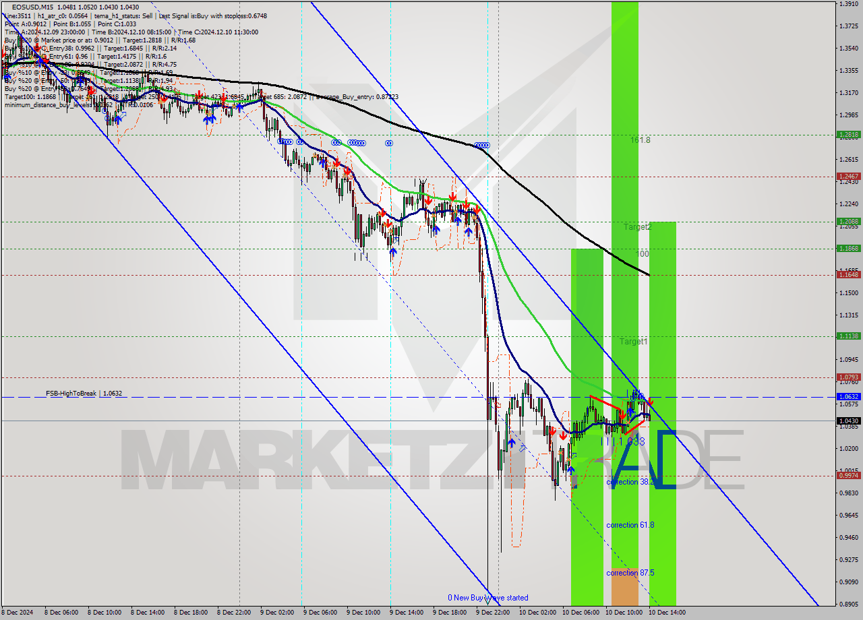Click the 0.9460 price axis value

pyautogui.click(x=847, y=537)
